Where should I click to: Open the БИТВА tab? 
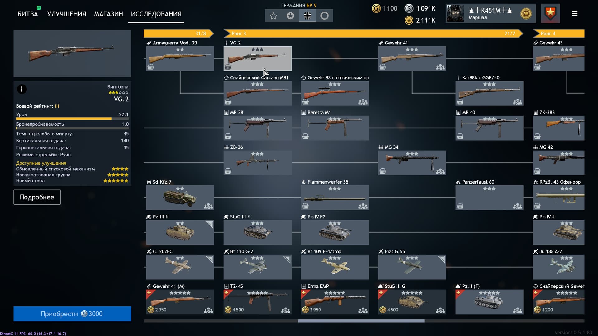tap(28, 14)
